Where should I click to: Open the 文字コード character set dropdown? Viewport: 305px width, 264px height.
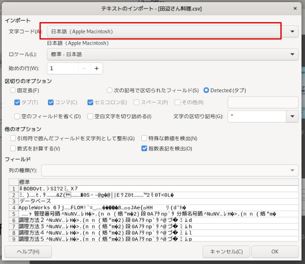172,31
